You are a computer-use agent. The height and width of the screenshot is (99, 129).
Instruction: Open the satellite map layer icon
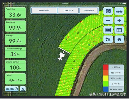tap(108, 11)
